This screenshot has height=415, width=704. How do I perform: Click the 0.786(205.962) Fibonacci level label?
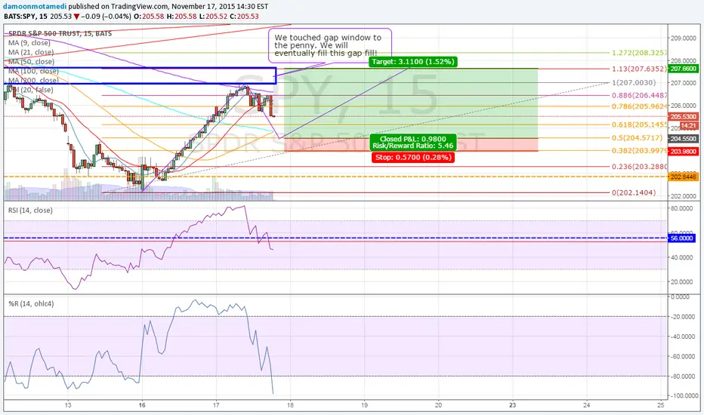coord(639,106)
